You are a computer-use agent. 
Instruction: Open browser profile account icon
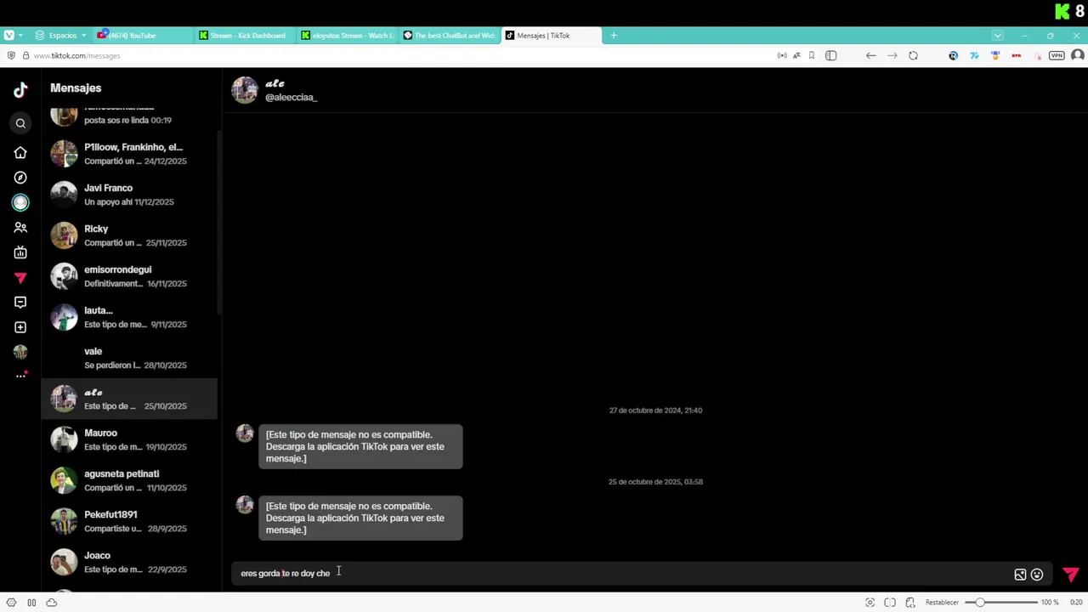(x=1077, y=55)
